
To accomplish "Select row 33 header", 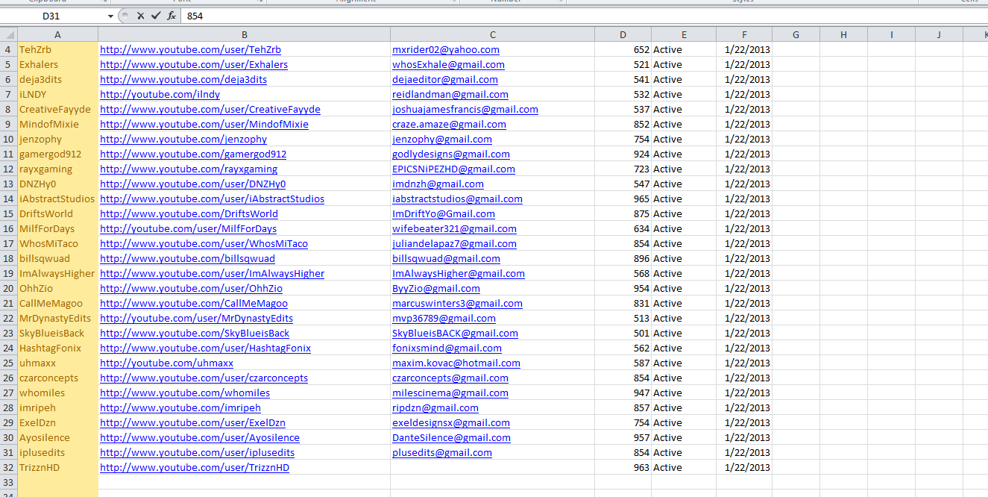I will tap(9, 482).
